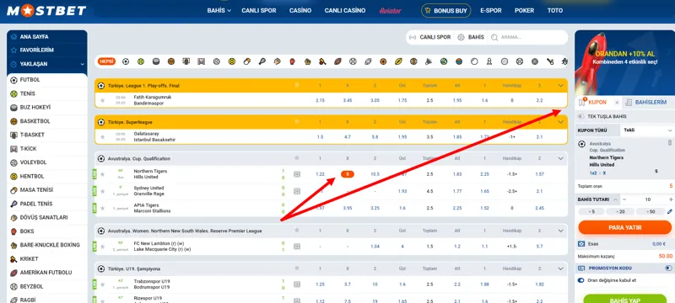
Task: Expand the Yaklaşan sidebar section
Action: [47, 64]
